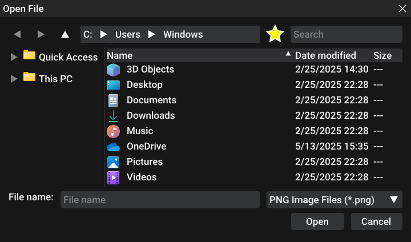This screenshot has width=411, height=242.
Task: Go back with the left arrow
Action: point(17,34)
